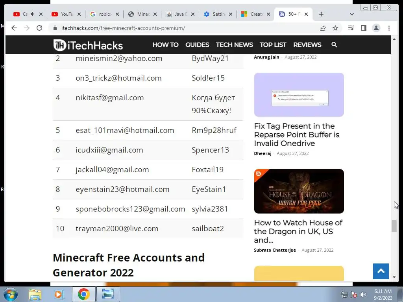Reload the page with the refresh icon
Image resolution: width=403 pixels, height=302 pixels.
pyautogui.click(x=39, y=28)
